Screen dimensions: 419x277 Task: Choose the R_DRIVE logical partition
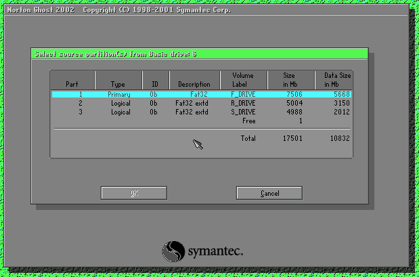tap(242, 104)
